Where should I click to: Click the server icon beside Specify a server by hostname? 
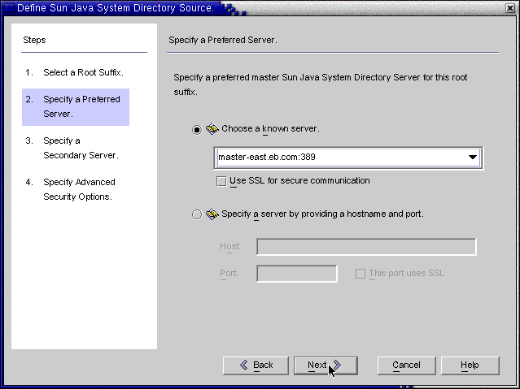212,214
